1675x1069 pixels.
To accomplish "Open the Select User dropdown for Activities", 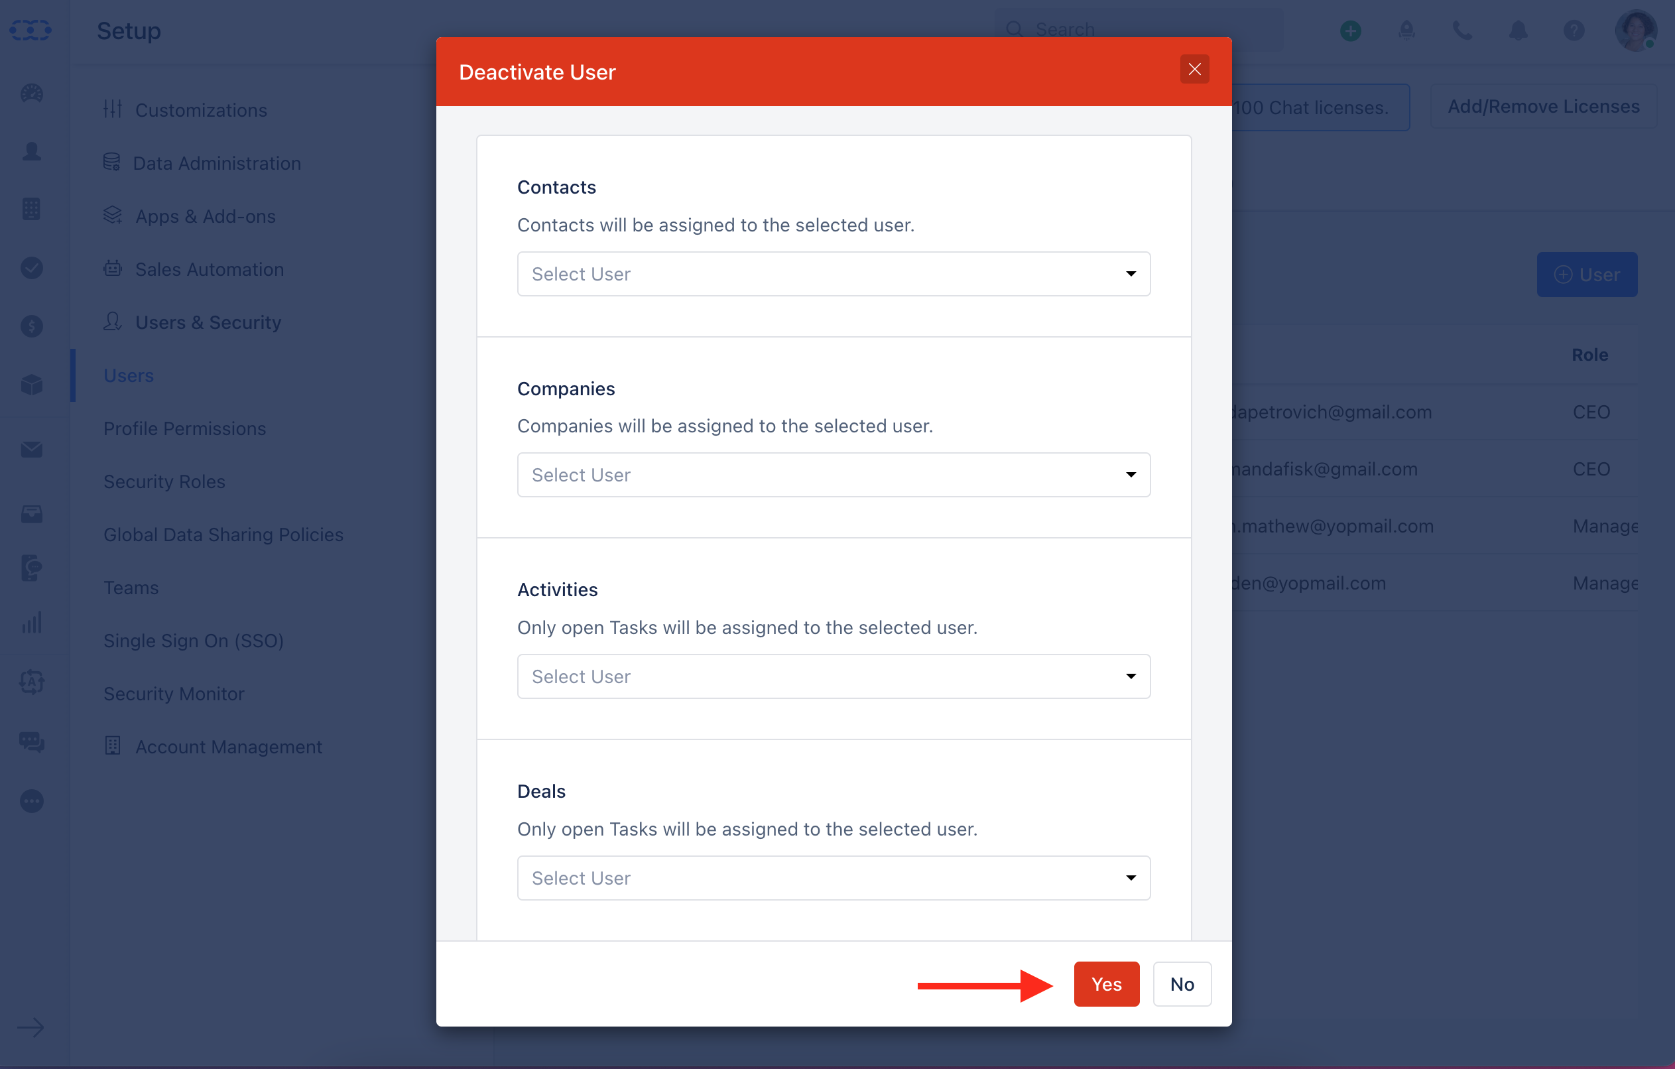I will pyautogui.click(x=833, y=676).
